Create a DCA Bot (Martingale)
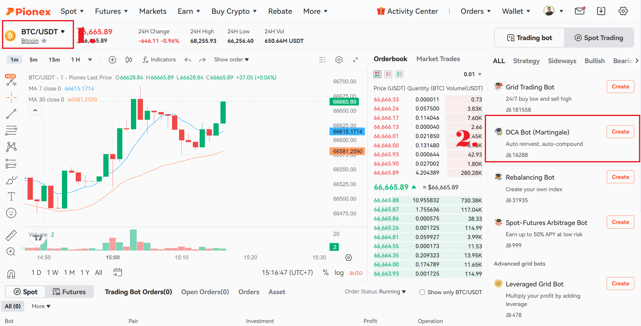This screenshot has height=326, width=641. 620,132
